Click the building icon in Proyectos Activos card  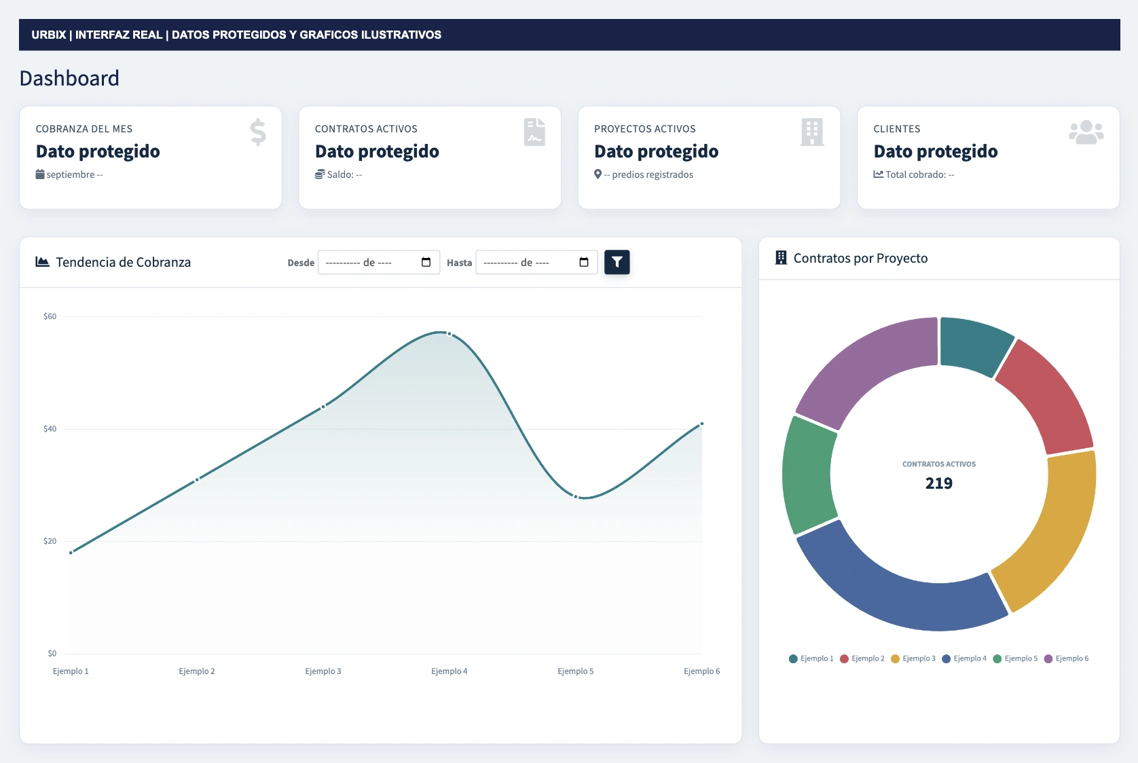point(812,132)
